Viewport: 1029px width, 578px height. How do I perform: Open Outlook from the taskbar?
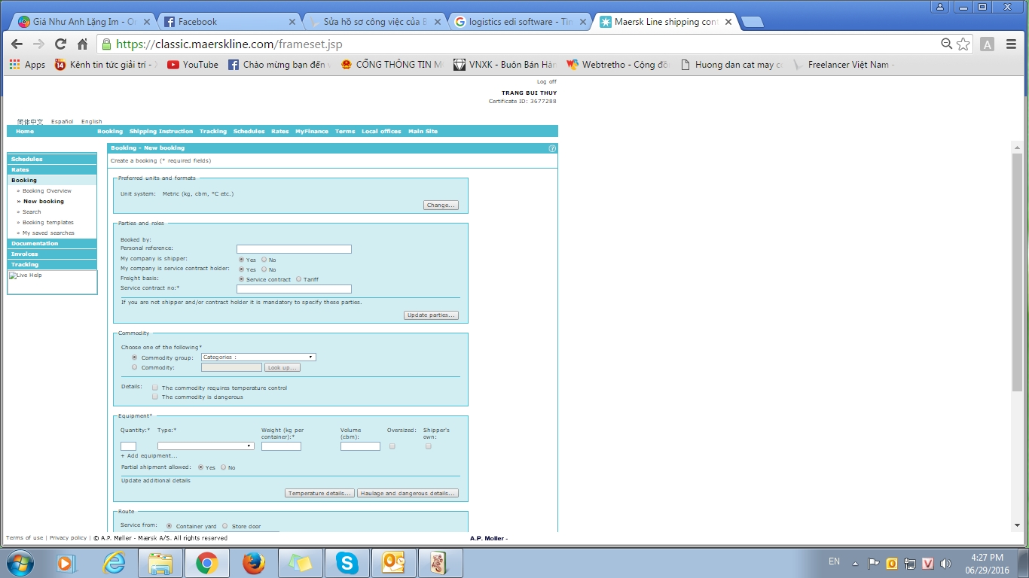(x=394, y=562)
